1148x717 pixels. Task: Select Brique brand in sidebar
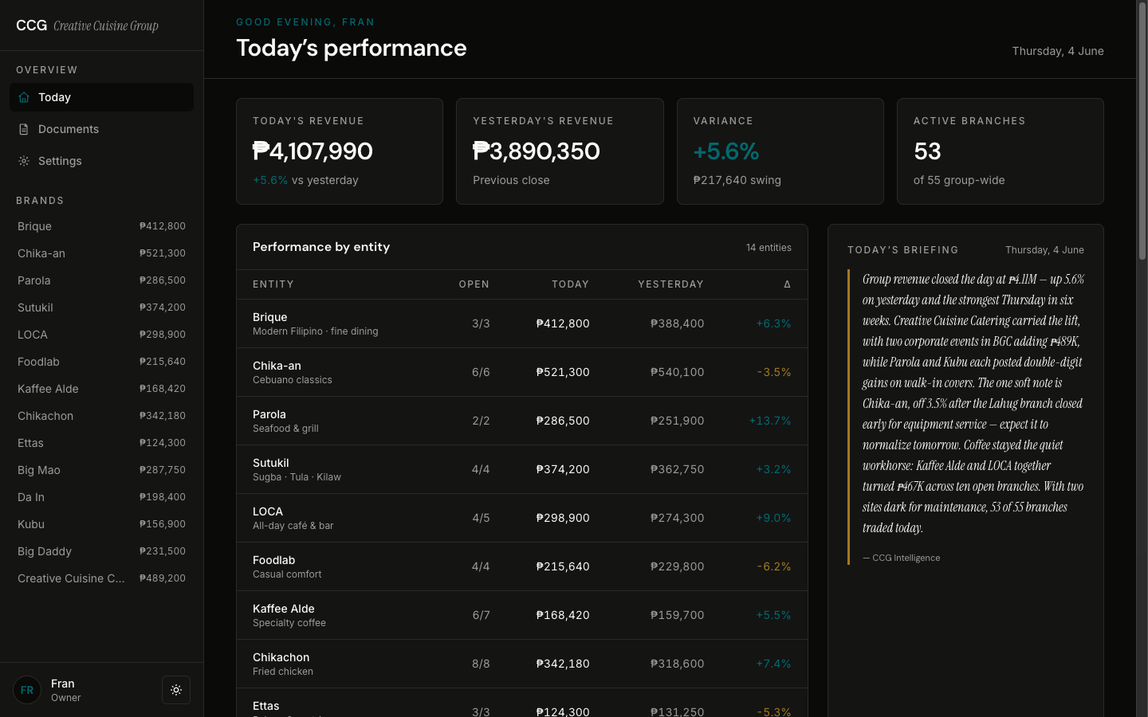point(101,226)
